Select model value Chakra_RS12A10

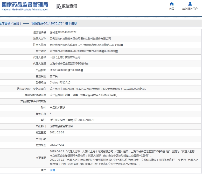click(x=60, y=82)
